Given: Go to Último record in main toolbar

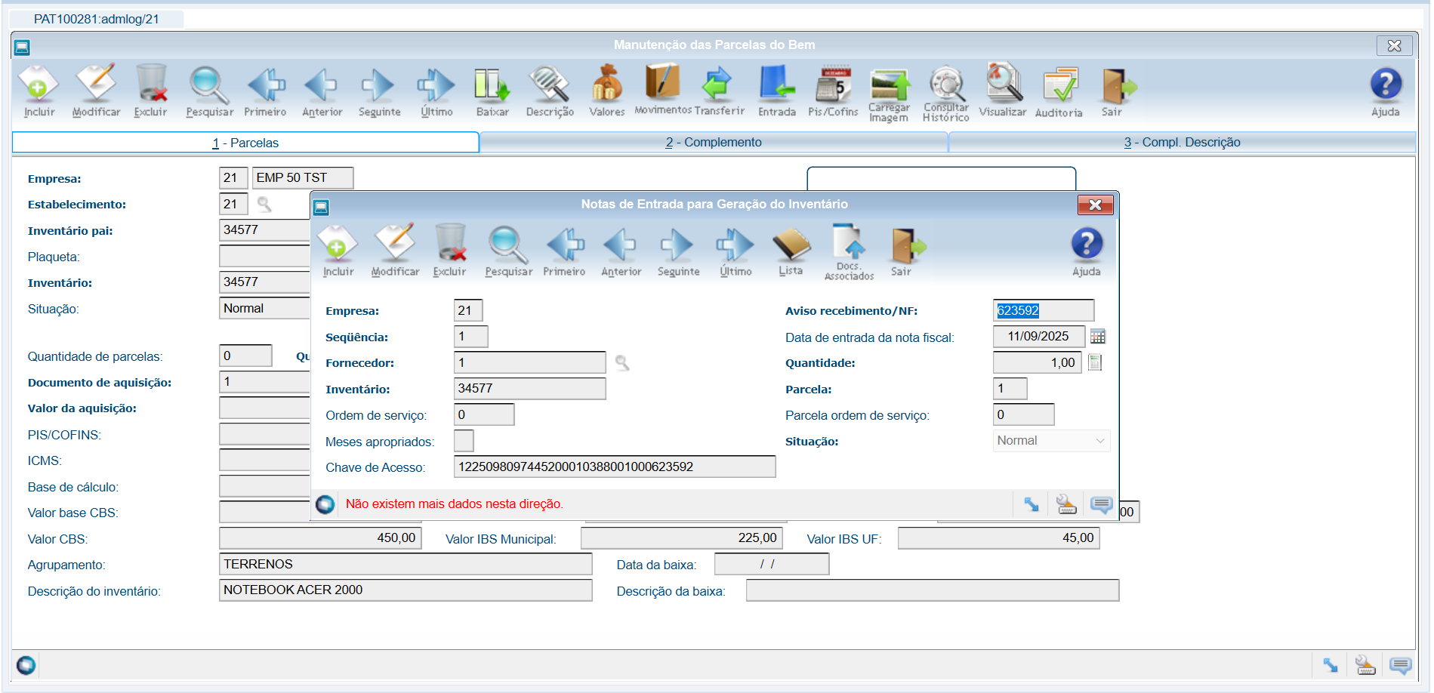Looking at the screenshot, I should pos(436,91).
